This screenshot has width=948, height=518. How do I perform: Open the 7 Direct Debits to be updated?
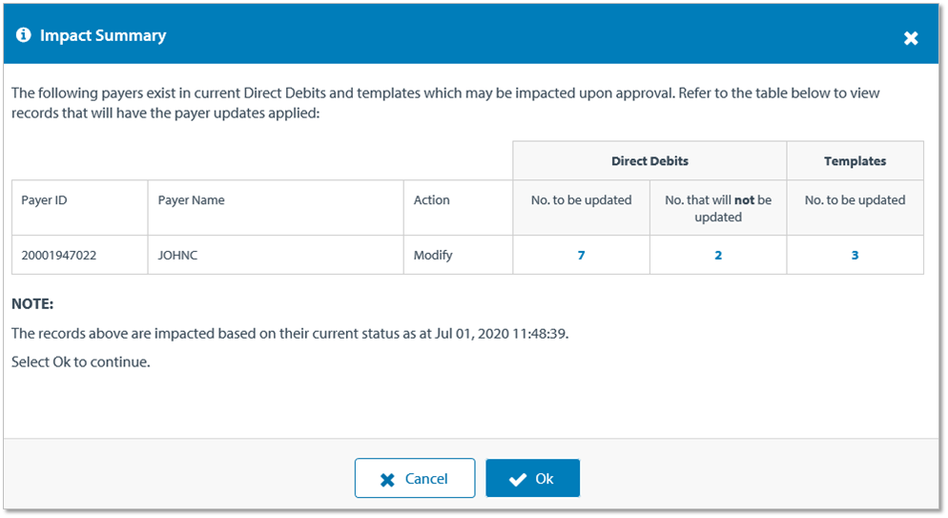pyautogui.click(x=581, y=256)
